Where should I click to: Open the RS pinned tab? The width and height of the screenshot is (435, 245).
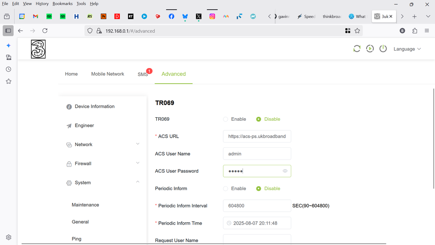pyautogui.click(x=90, y=17)
